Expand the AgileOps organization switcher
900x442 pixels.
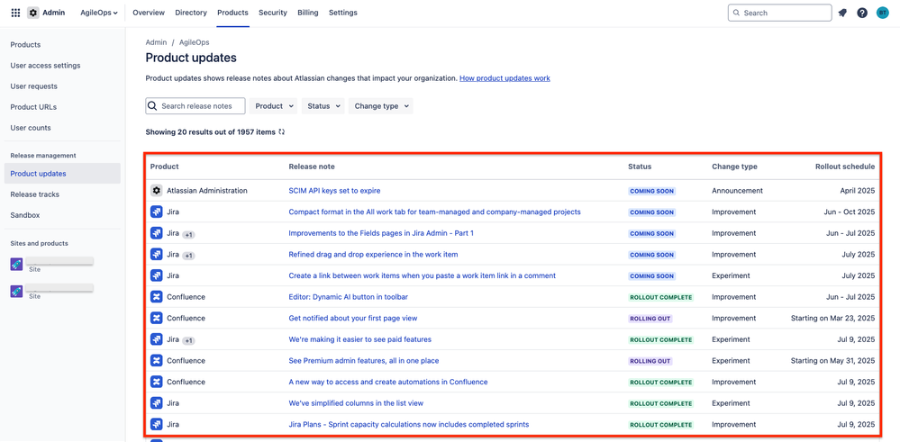(x=99, y=13)
